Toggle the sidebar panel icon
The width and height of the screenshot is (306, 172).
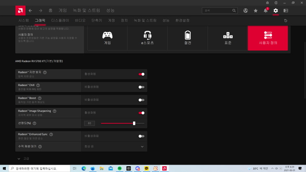pos(286,11)
